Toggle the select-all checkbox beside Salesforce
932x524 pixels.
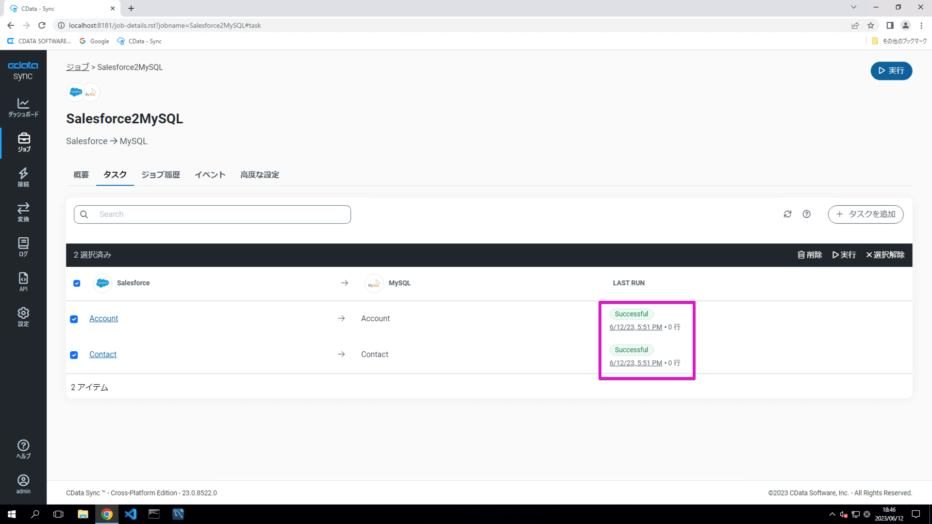pos(77,283)
